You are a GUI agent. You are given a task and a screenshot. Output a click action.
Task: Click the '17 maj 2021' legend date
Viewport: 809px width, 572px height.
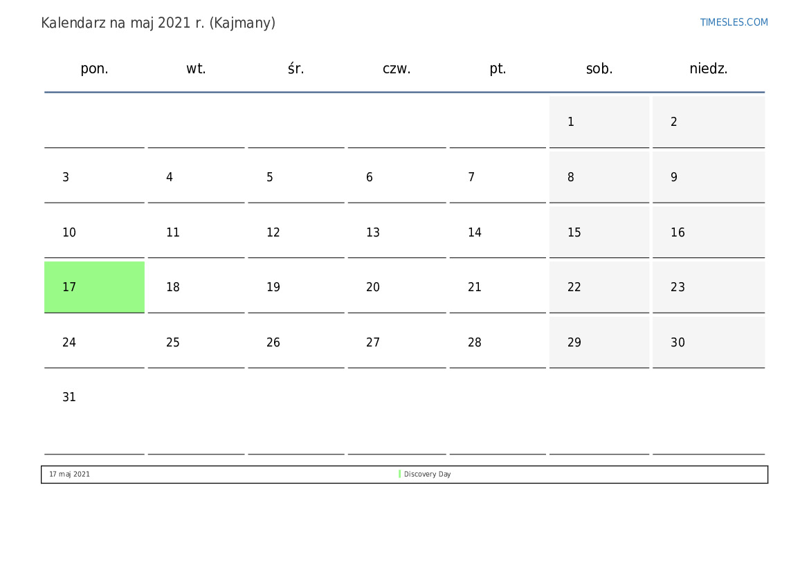[x=69, y=474]
